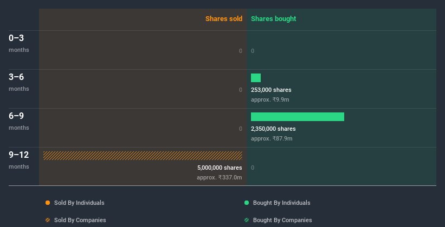Click the approx. ₹337.0m value
The width and height of the screenshot is (445, 227).
click(220, 177)
